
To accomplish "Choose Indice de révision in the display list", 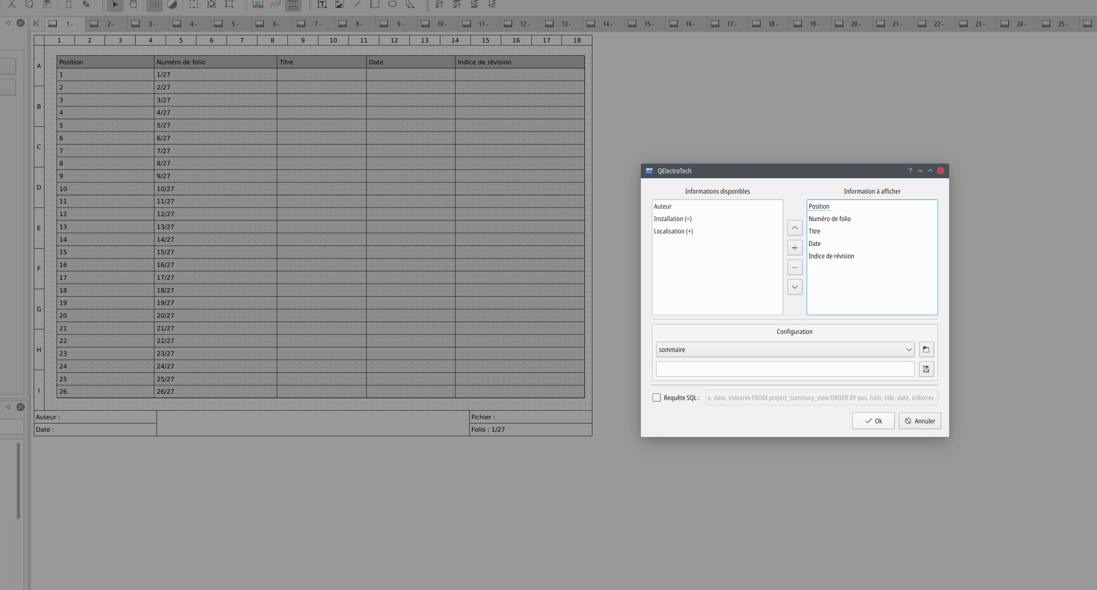I will click(x=831, y=256).
